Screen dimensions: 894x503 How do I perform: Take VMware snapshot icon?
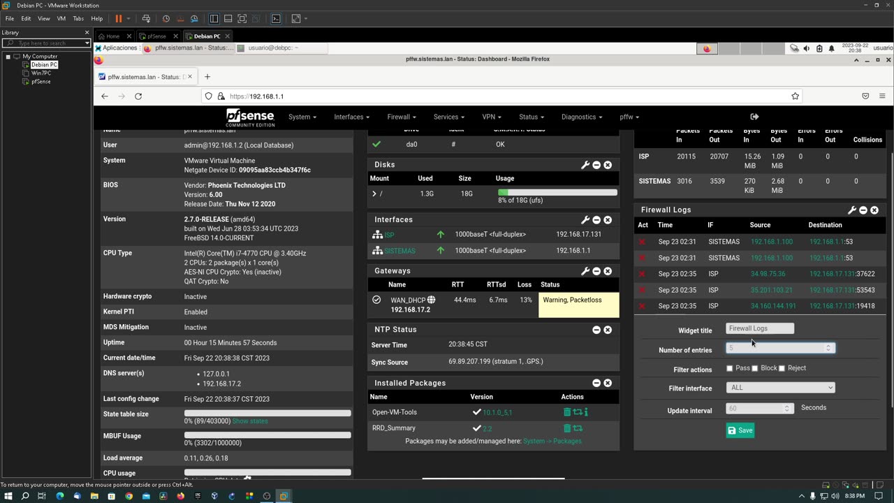click(166, 19)
